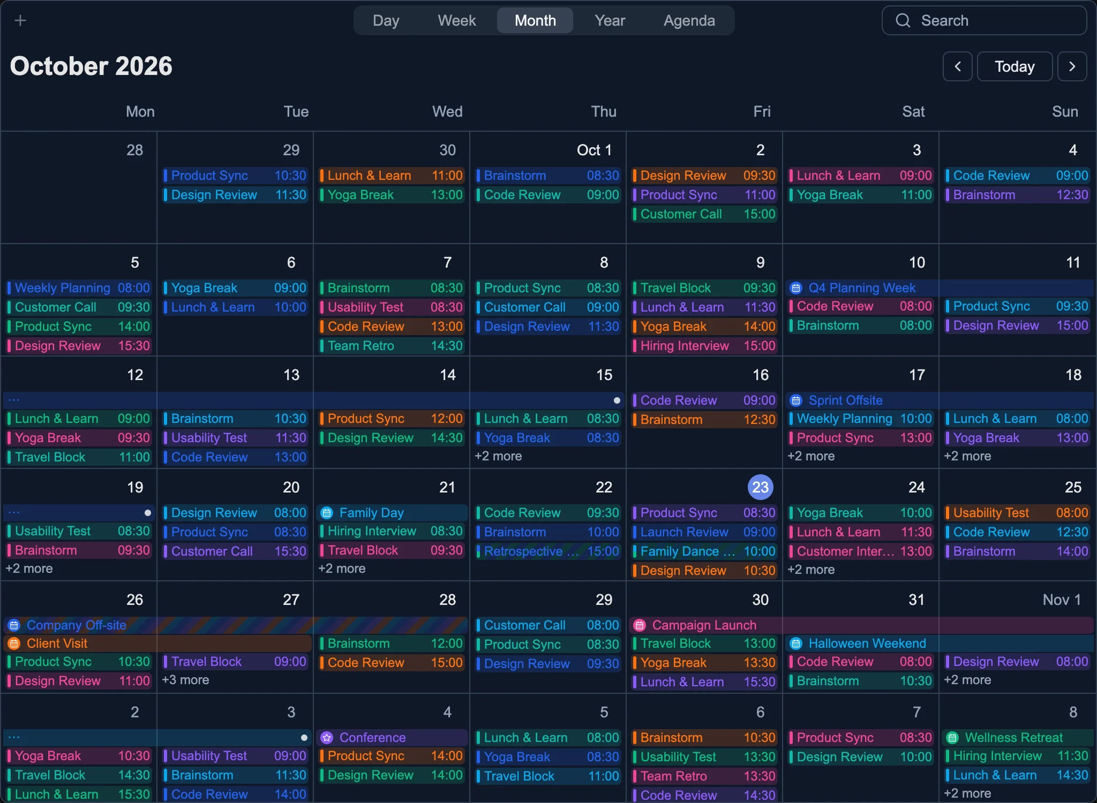1097x803 pixels.
Task: Click calendar icon of Family Day
Action: [x=327, y=513]
